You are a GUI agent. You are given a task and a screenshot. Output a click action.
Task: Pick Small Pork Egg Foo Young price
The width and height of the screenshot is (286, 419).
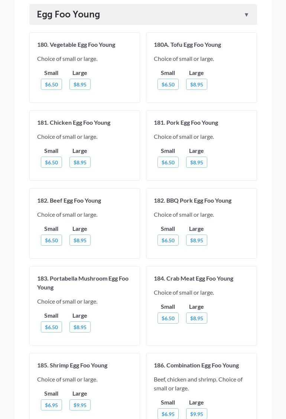(x=168, y=162)
